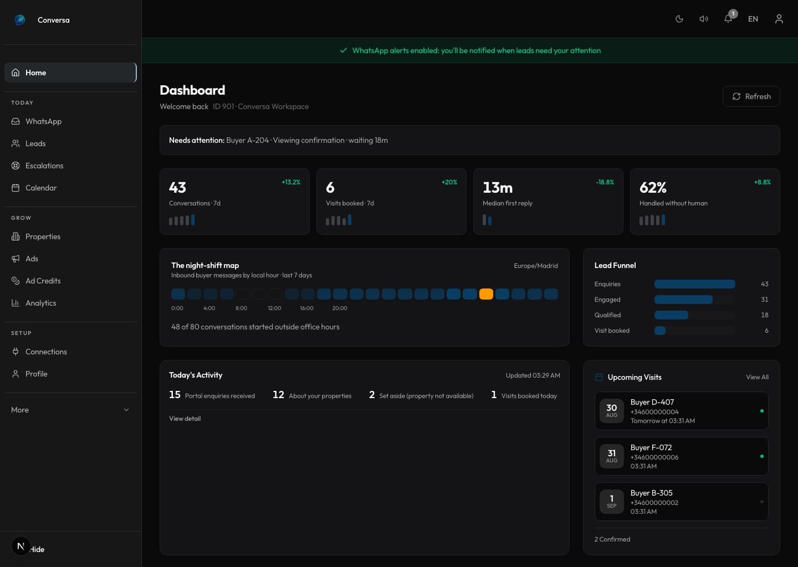Expand the More section chevron
798x567 pixels.
(126, 410)
